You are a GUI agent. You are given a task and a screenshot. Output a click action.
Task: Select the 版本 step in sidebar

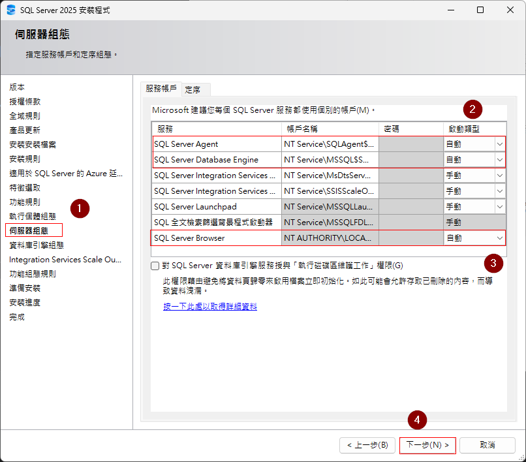click(17, 87)
